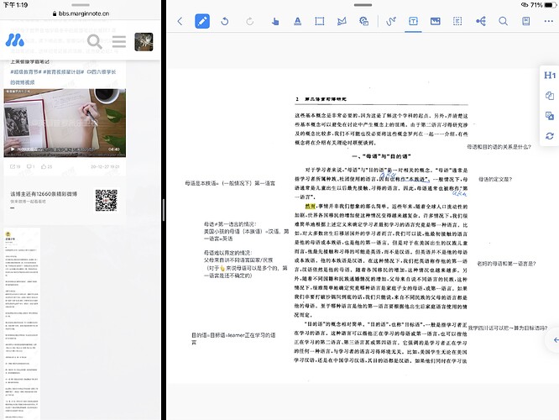
Task: Tap battery 71% indicator in status bar
Action: 542,5
